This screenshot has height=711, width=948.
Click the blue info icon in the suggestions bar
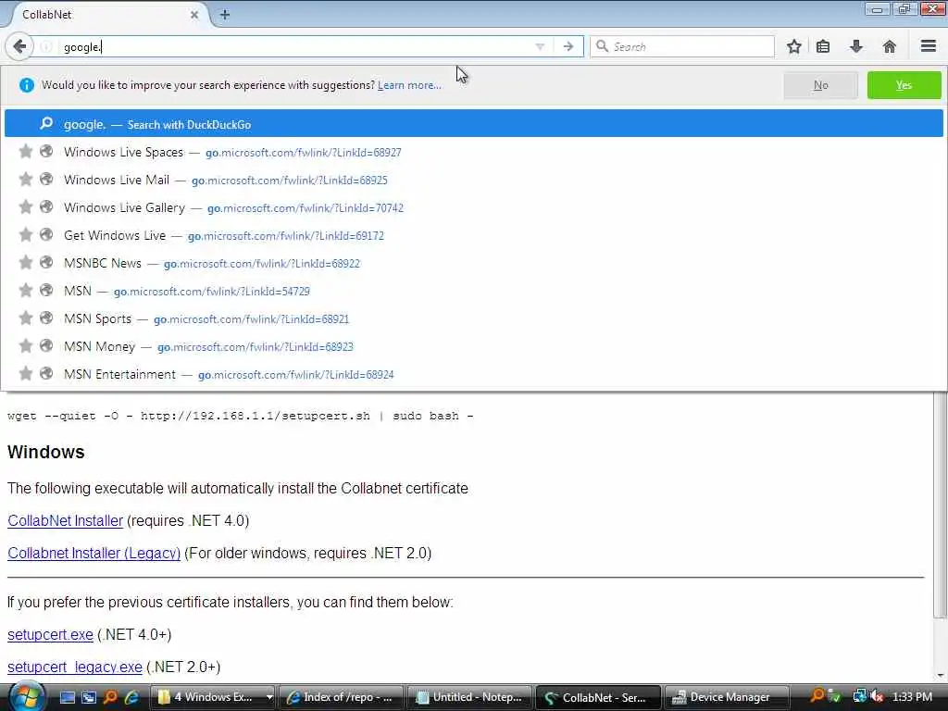[x=27, y=85]
